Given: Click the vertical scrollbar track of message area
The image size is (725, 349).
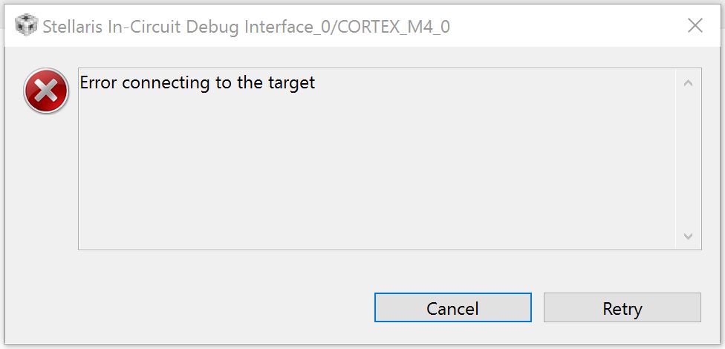Looking at the screenshot, I should pos(688,160).
